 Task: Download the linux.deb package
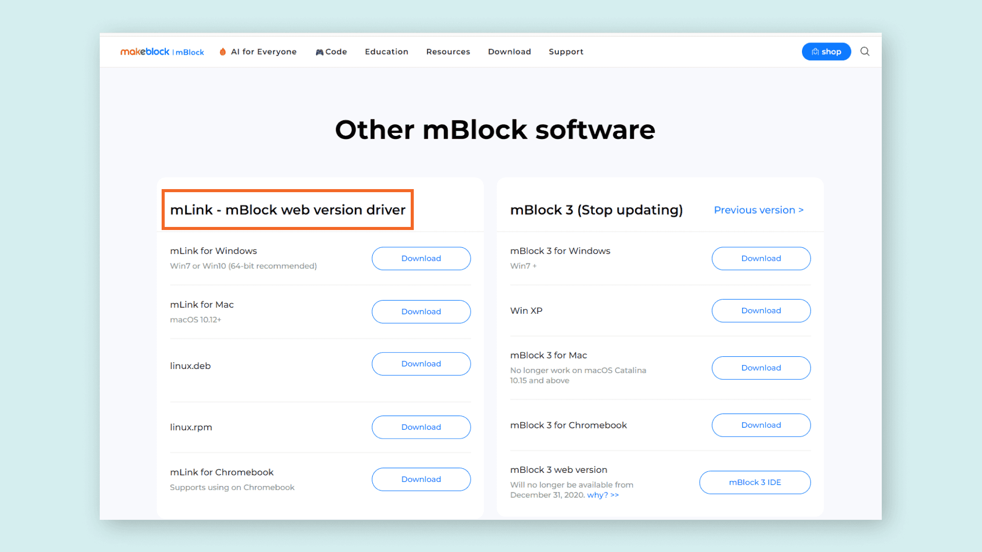[x=421, y=363]
